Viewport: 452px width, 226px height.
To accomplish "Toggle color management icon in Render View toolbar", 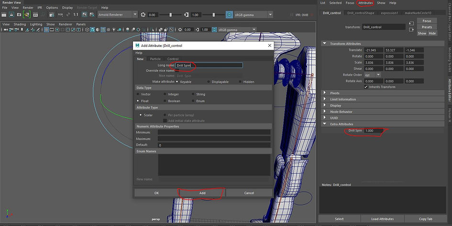I will click(x=229, y=14).
